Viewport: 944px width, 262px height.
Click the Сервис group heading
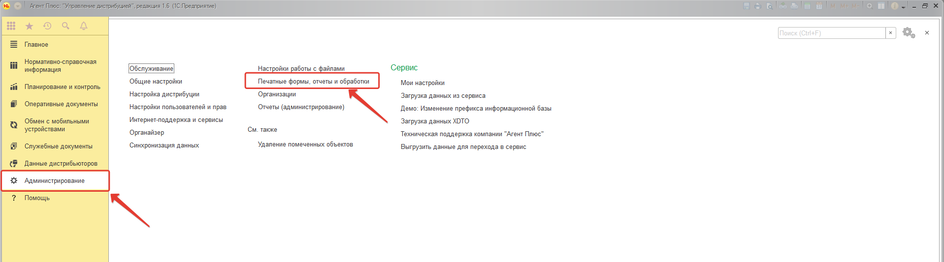pyautogui.click(x=404, y=67)
